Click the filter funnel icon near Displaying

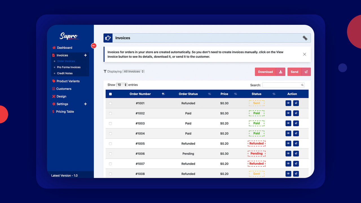[x=105, y=71]
